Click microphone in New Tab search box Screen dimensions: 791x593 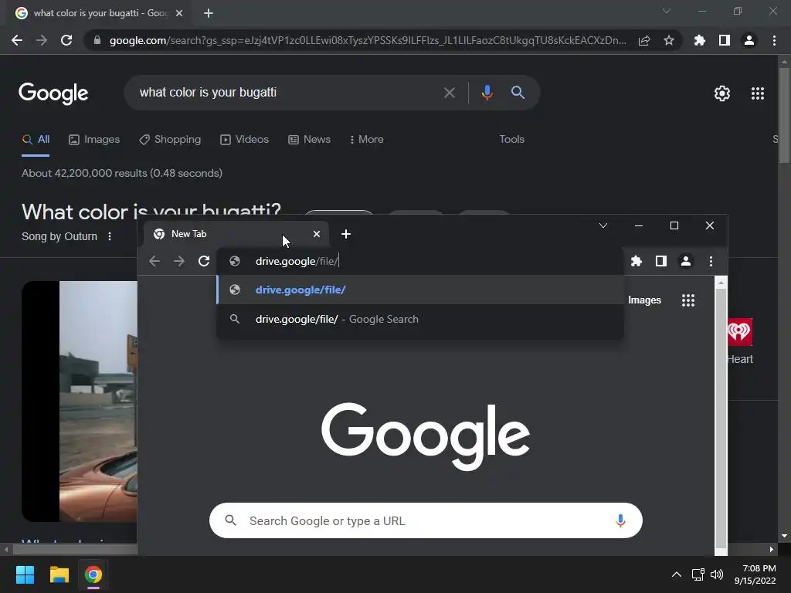point(620,521)
